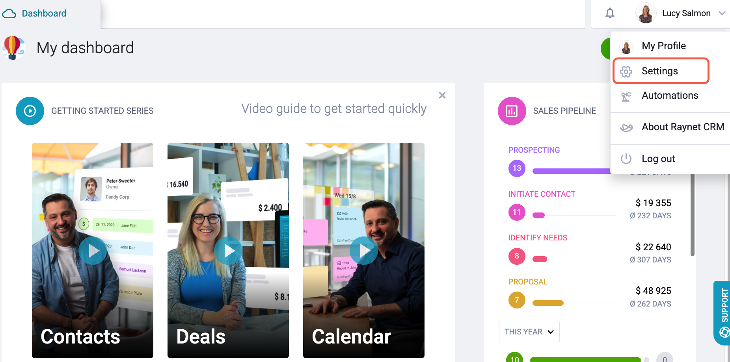
Task: Open the THIS YEAR period dropdown
Action: click(x=529, y=332)
